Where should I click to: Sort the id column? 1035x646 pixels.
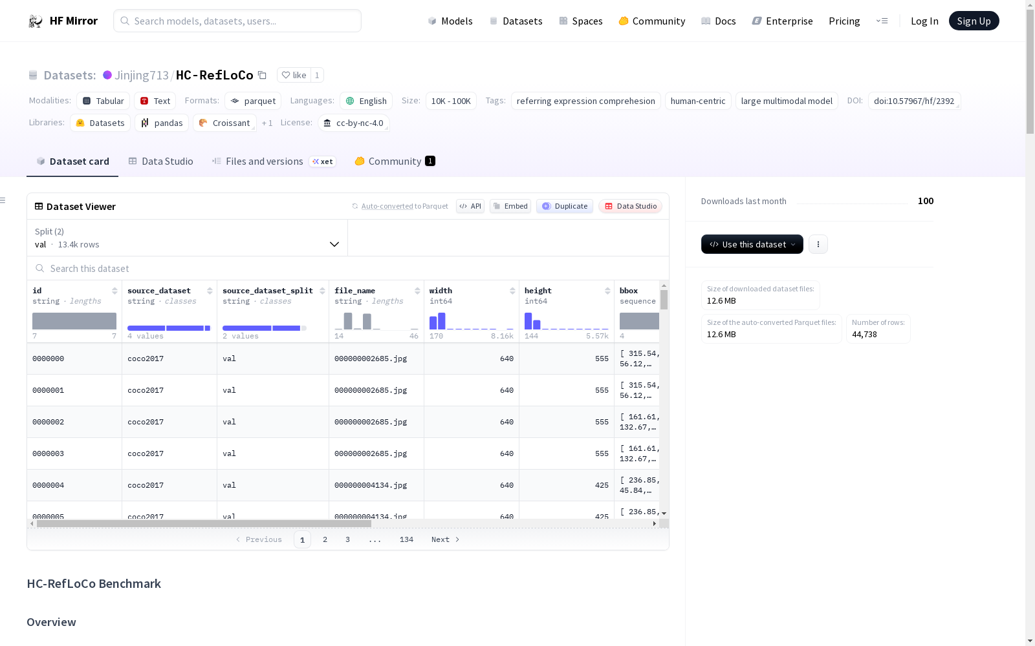114,291
